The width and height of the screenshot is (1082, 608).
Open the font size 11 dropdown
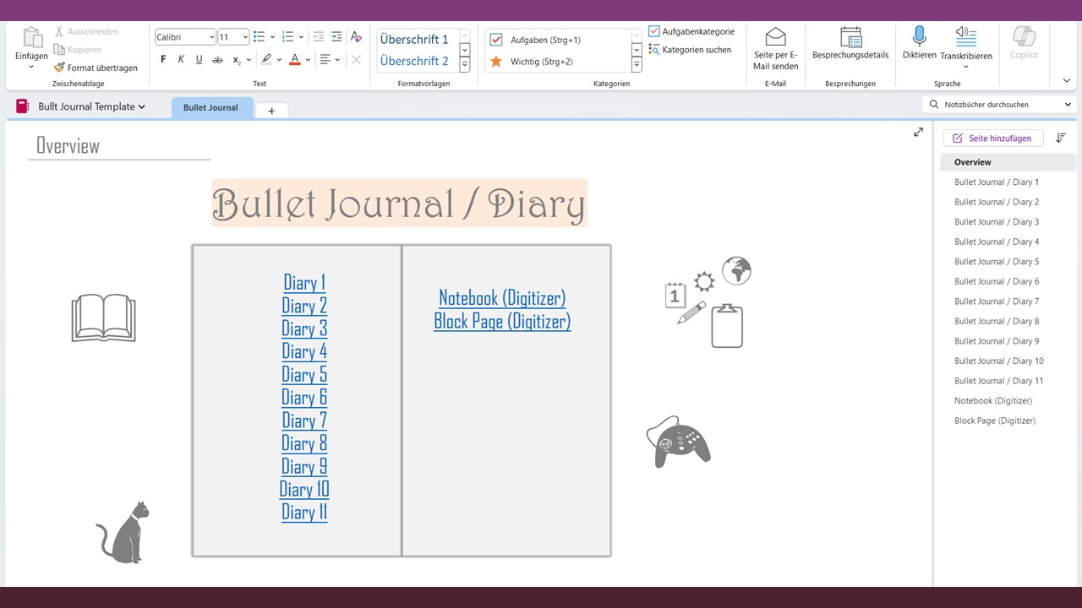coord(245,37)
